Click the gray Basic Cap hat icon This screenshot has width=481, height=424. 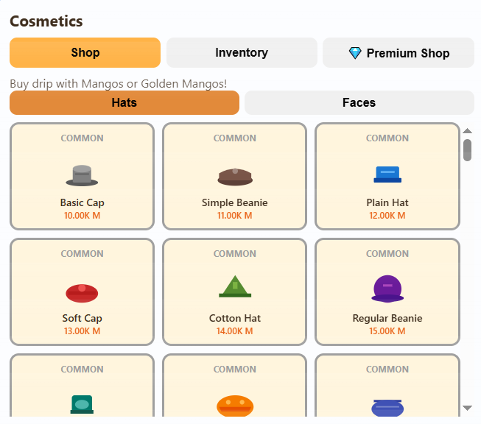(x=82, y=175)
